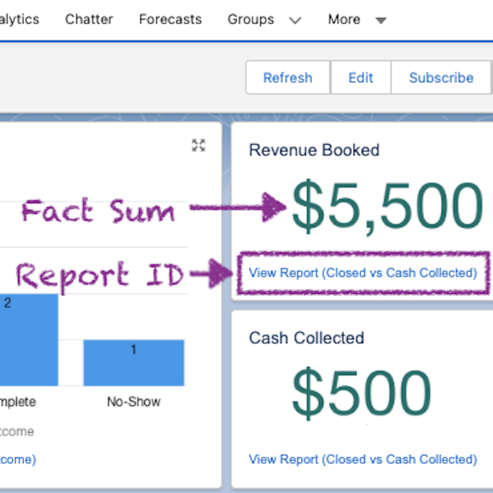The height and width of the screenshot is (493, 493).
Task: Open the Forecasts tab
Action: 170,19
